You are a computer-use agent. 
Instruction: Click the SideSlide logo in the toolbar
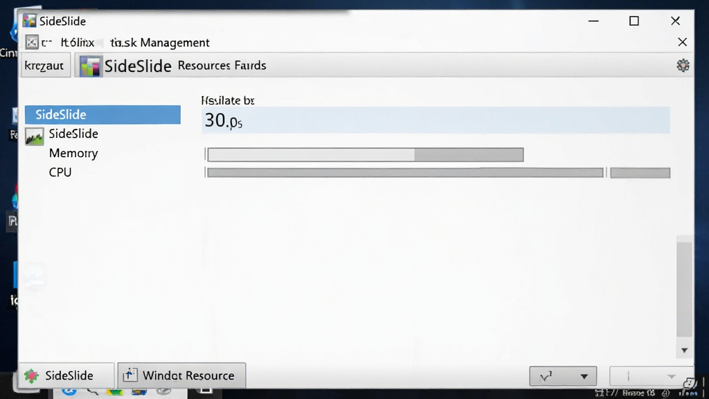(91, 66)
